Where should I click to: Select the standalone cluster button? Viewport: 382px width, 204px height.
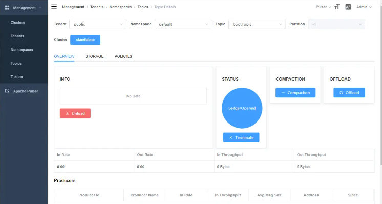pyautogui.click(x=86, y=40)
